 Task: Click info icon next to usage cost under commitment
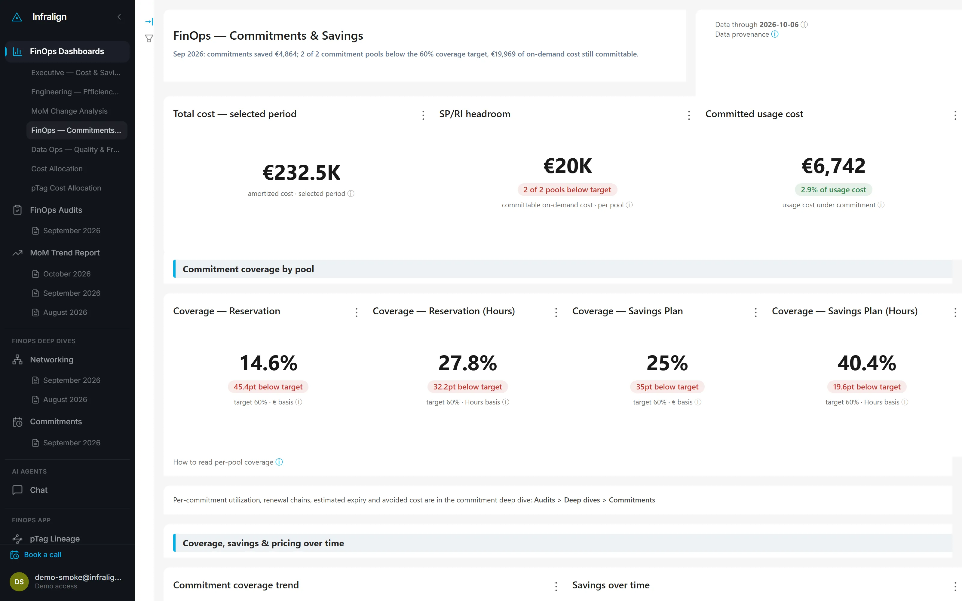tap(881, 205)
